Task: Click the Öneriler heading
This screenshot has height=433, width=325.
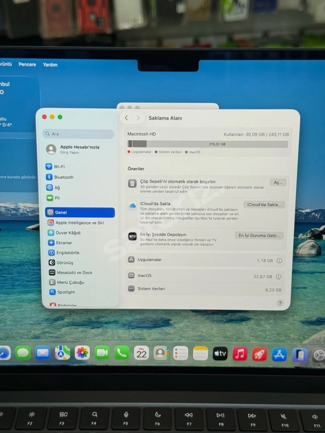Action: click(136, 169)
